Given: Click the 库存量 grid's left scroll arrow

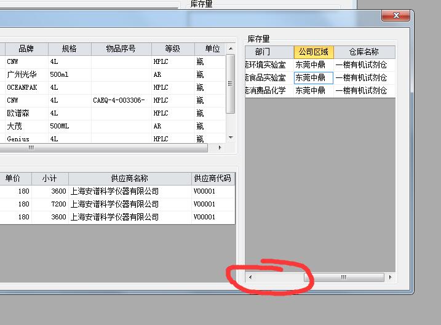Looking at the screenshot, I should pos(250,278).
